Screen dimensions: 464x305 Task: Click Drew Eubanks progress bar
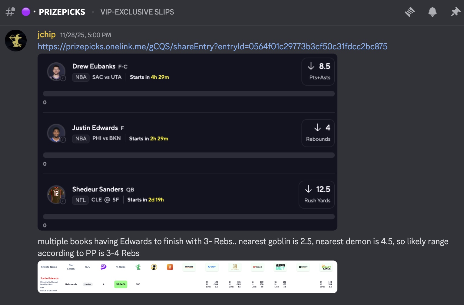pos(189,94)
